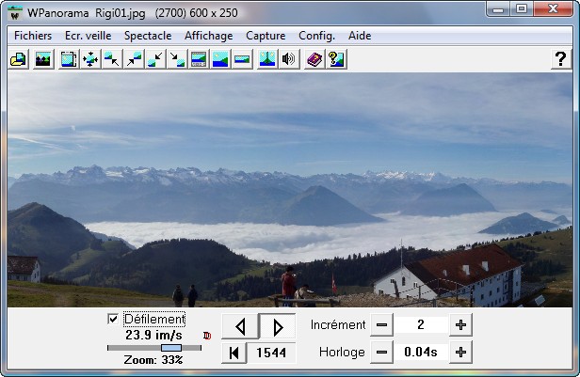Click the position field showing 1544
580x377 pixels.
tap(271, 353)
